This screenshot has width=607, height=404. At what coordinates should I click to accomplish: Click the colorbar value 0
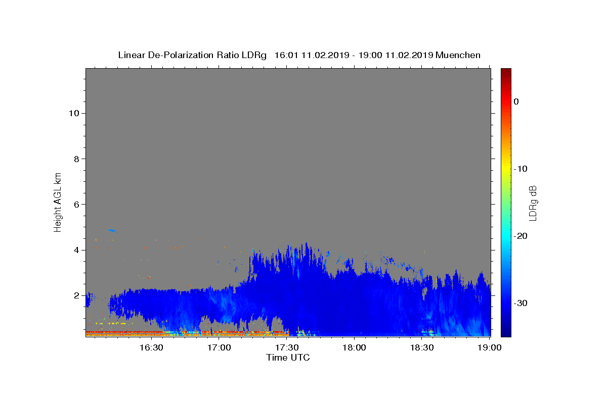pos(516,102)
